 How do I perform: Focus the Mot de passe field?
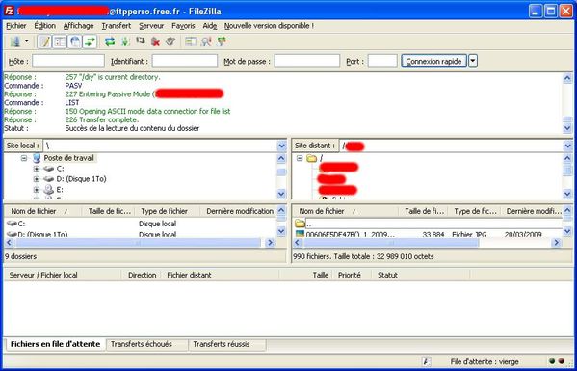307,61
